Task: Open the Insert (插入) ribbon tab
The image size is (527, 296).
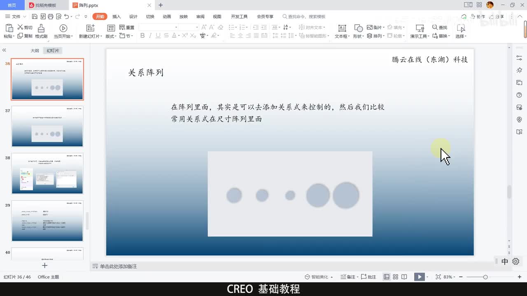Action: tap(117, 16)
